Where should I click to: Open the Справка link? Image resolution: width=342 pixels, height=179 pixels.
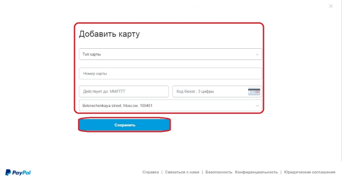click(x=150, y=172)
